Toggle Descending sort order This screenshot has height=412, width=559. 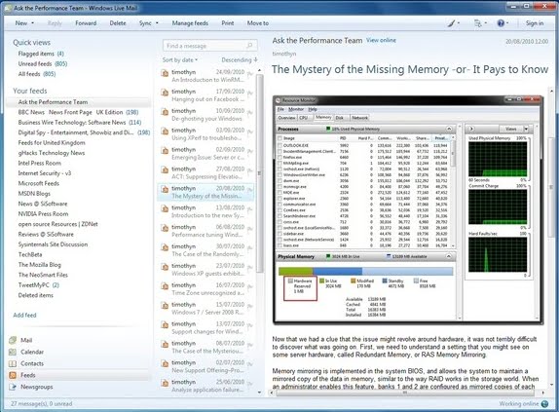(x=240, y=59)
